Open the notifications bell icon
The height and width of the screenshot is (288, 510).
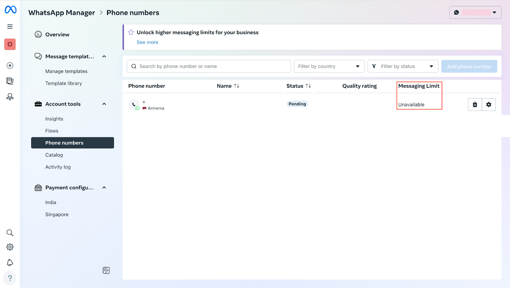[x=10, y=262]
